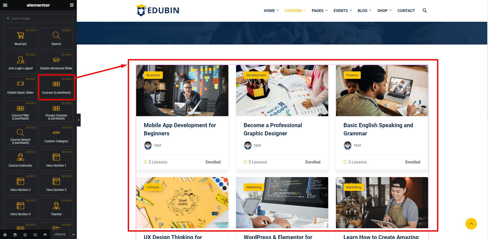The height and width of the screenshot is (239, 488).
Task: Toggle preview changes eye icon
Action: pyautogui.click(x=45, y=235)
